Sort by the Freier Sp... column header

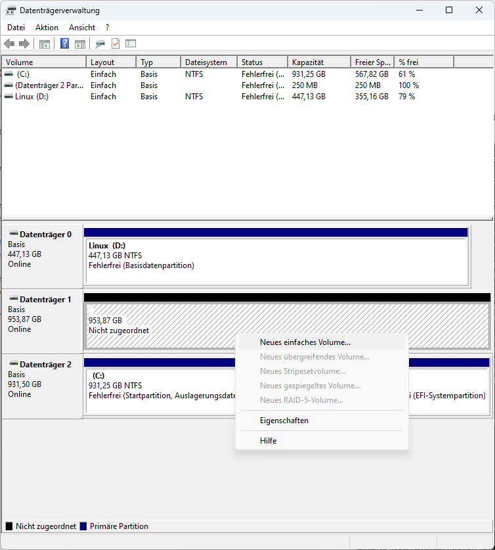[x=373, y=62]
